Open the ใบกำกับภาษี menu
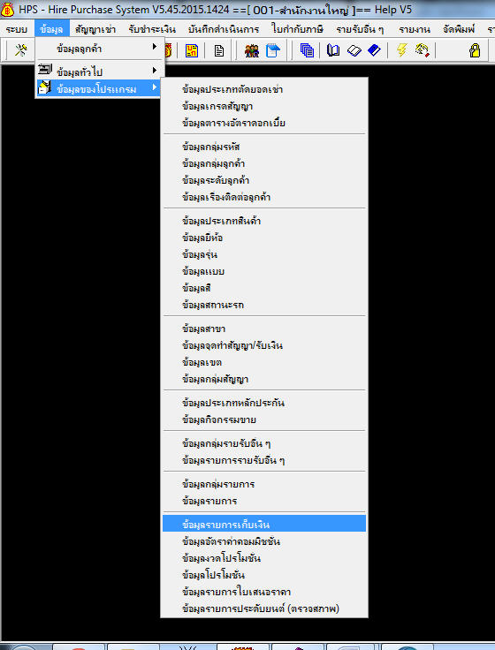Image resolution: width=495 pixels, height=650 pixels. (x=297, y=29)
